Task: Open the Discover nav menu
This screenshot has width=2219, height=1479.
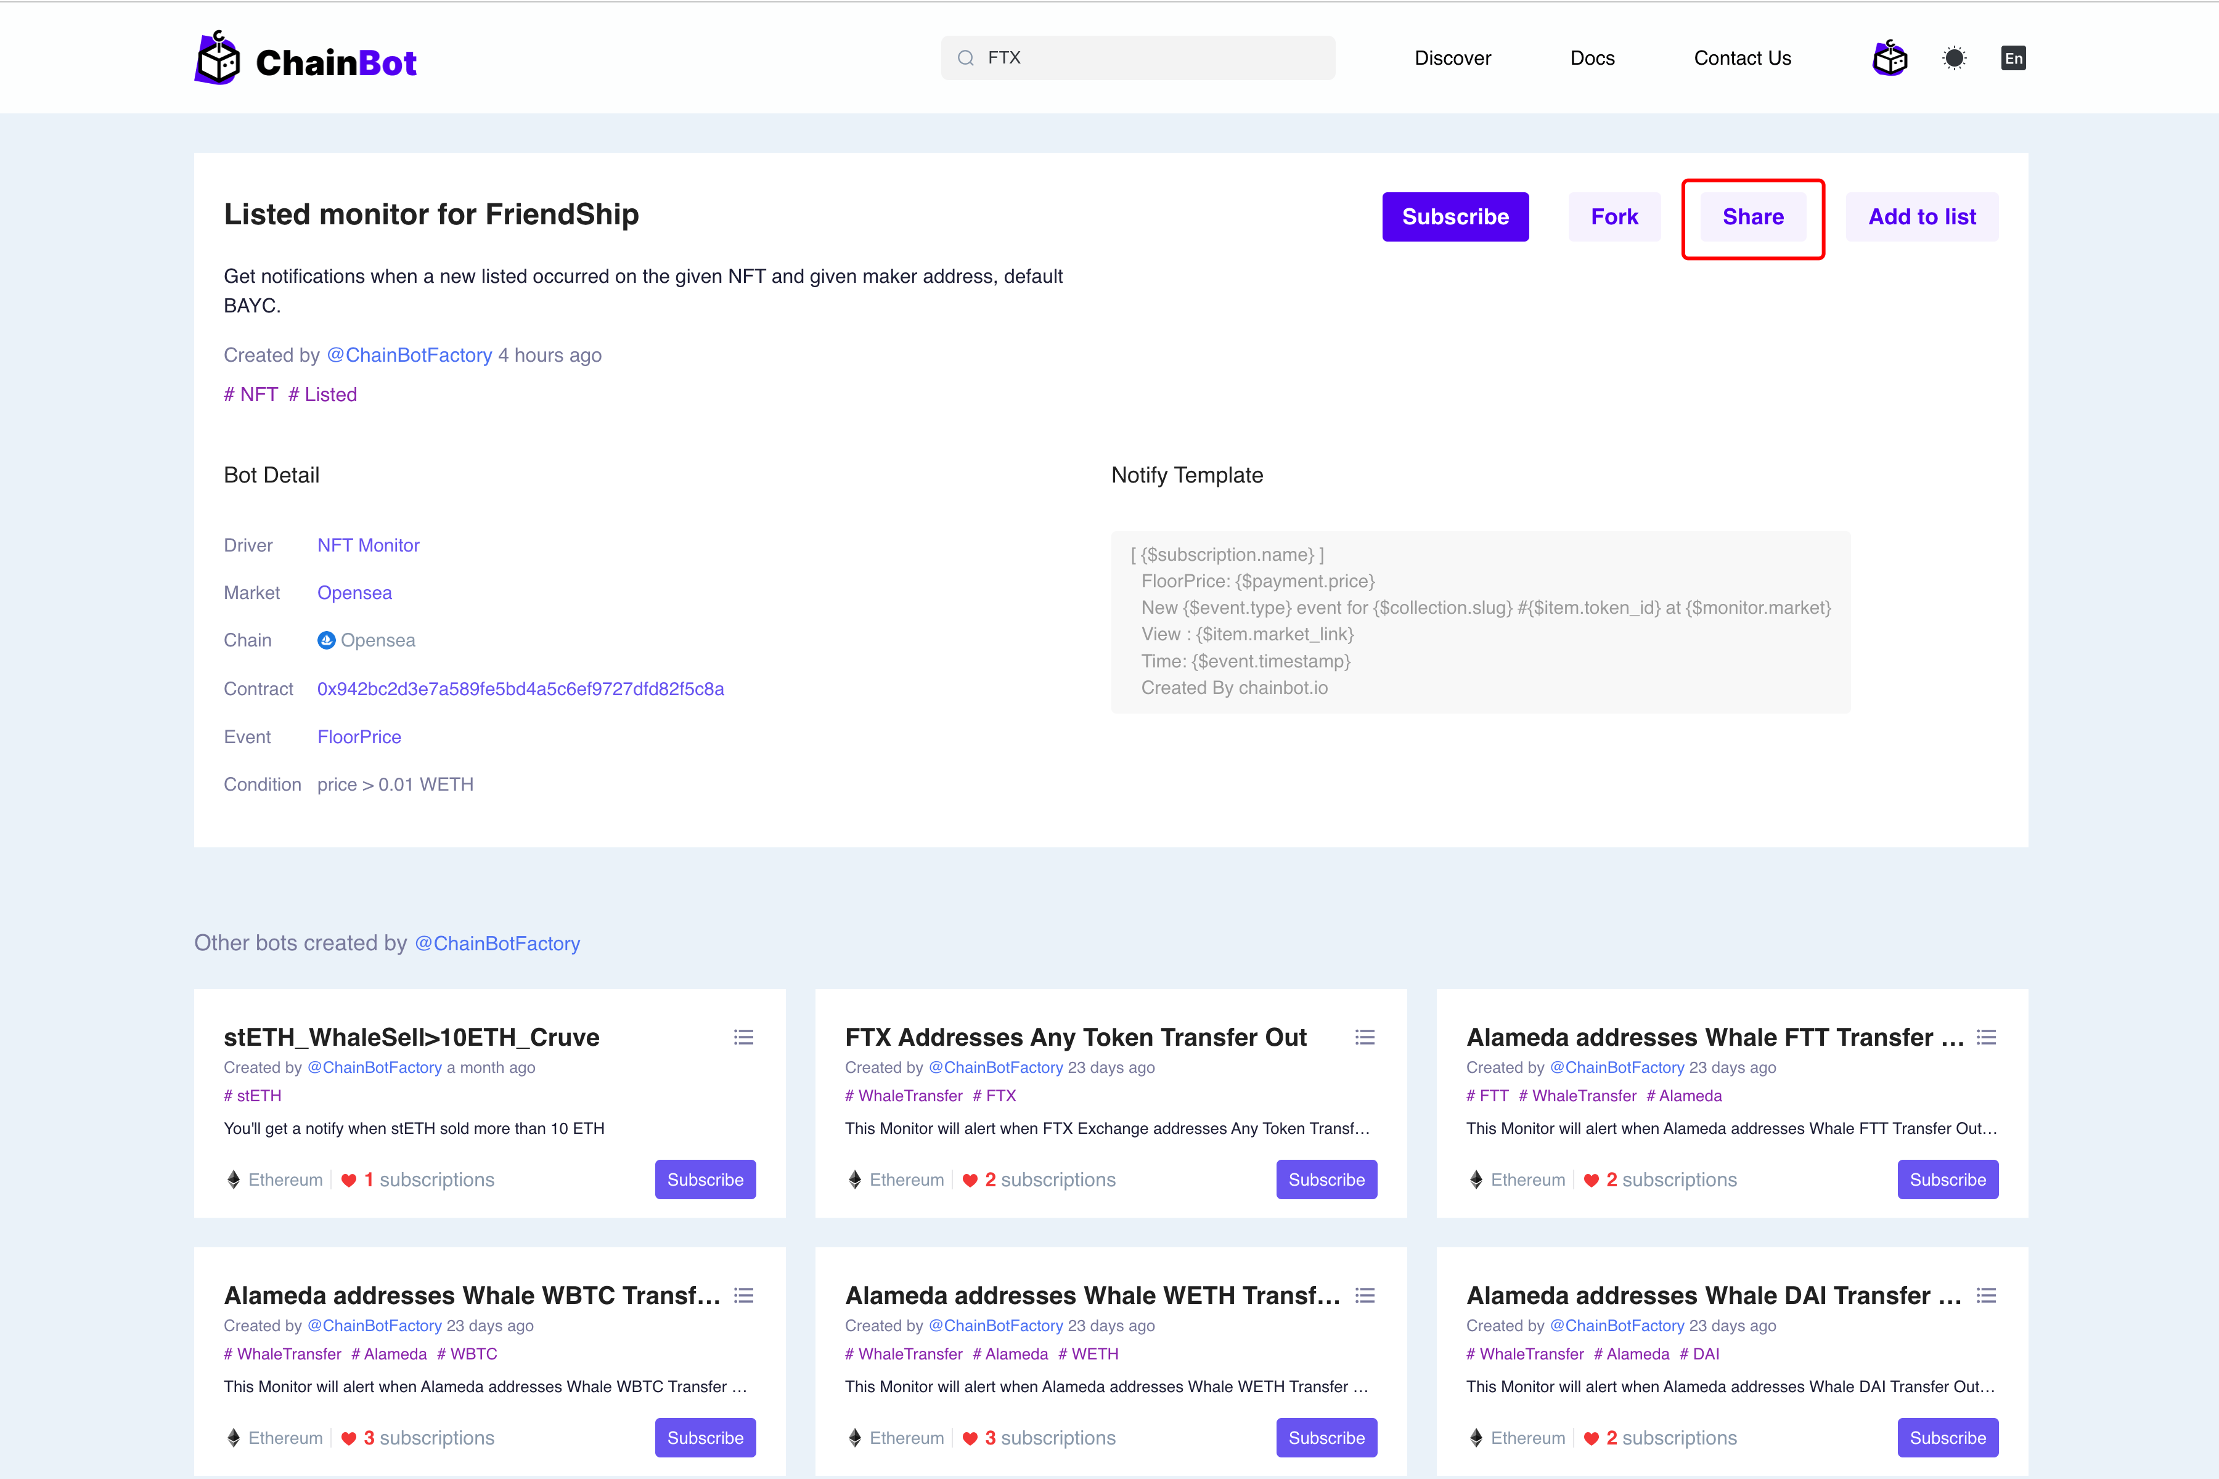Action: (1452, 59)
